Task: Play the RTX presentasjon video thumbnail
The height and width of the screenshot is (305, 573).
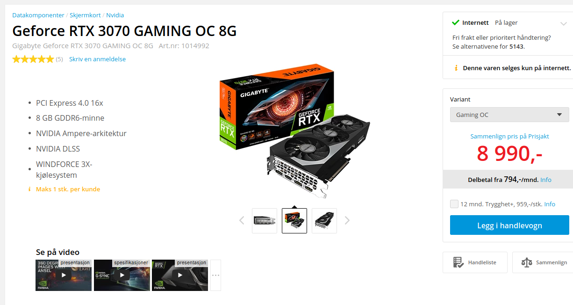Action: pyautogui.click(x=179, y=275)
